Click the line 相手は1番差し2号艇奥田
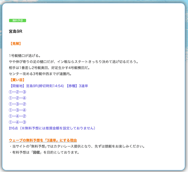This screenshot has height=172, width=188. pos(49,68)
